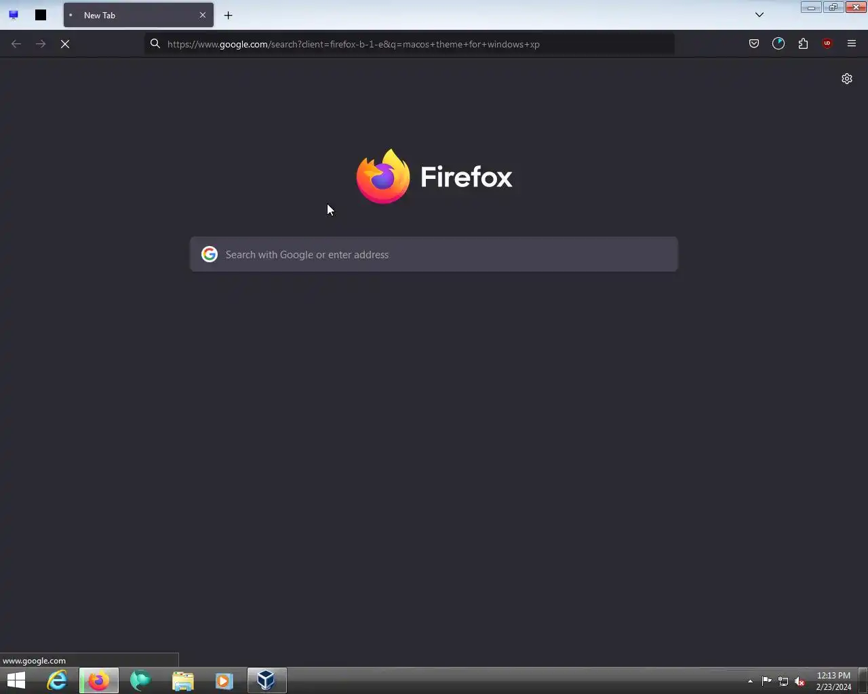Viewport: 868px width, 694px height.
Task: Click the muted volume tray icon
Action: pos(800,681)
